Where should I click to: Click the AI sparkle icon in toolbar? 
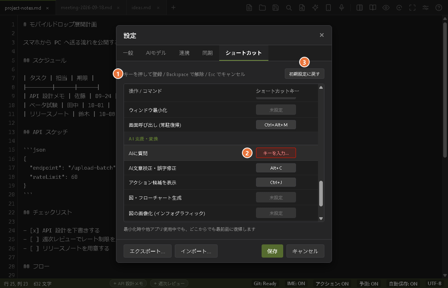point(315,8)
